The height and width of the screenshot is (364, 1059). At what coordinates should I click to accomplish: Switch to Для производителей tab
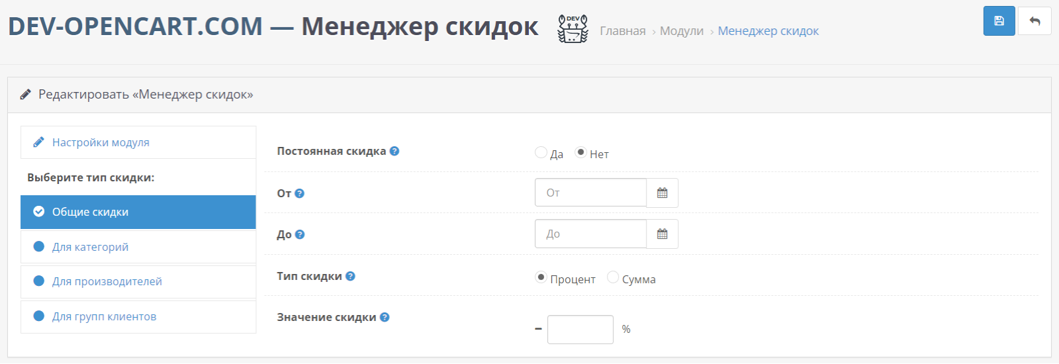point(138,281)
